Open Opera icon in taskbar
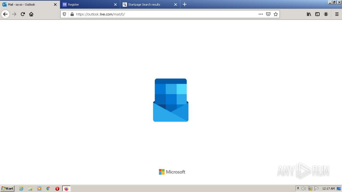This screenshot has height=192, width=342. point(57,189)
